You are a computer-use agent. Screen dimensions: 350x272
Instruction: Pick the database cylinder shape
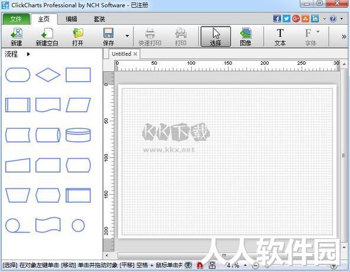[78, 135]
